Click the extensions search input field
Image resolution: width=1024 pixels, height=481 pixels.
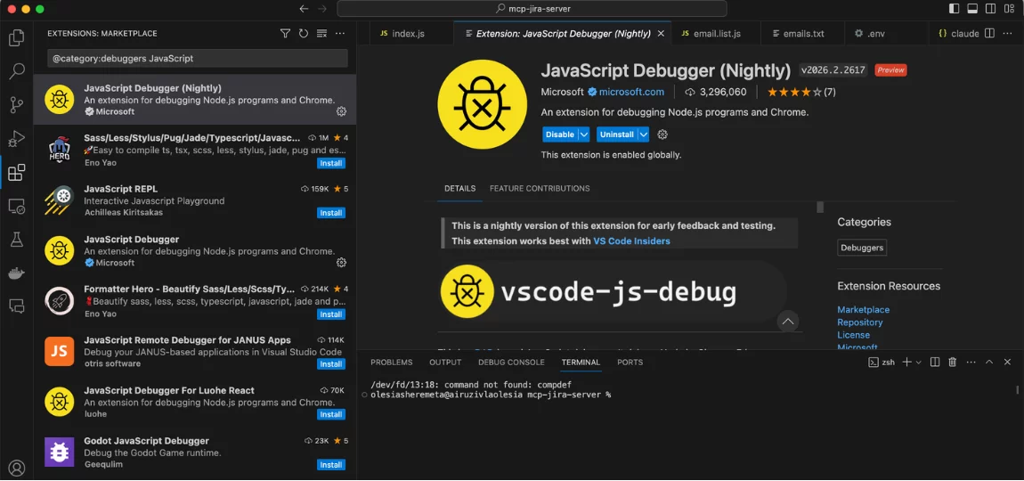[x=197, y=58]
